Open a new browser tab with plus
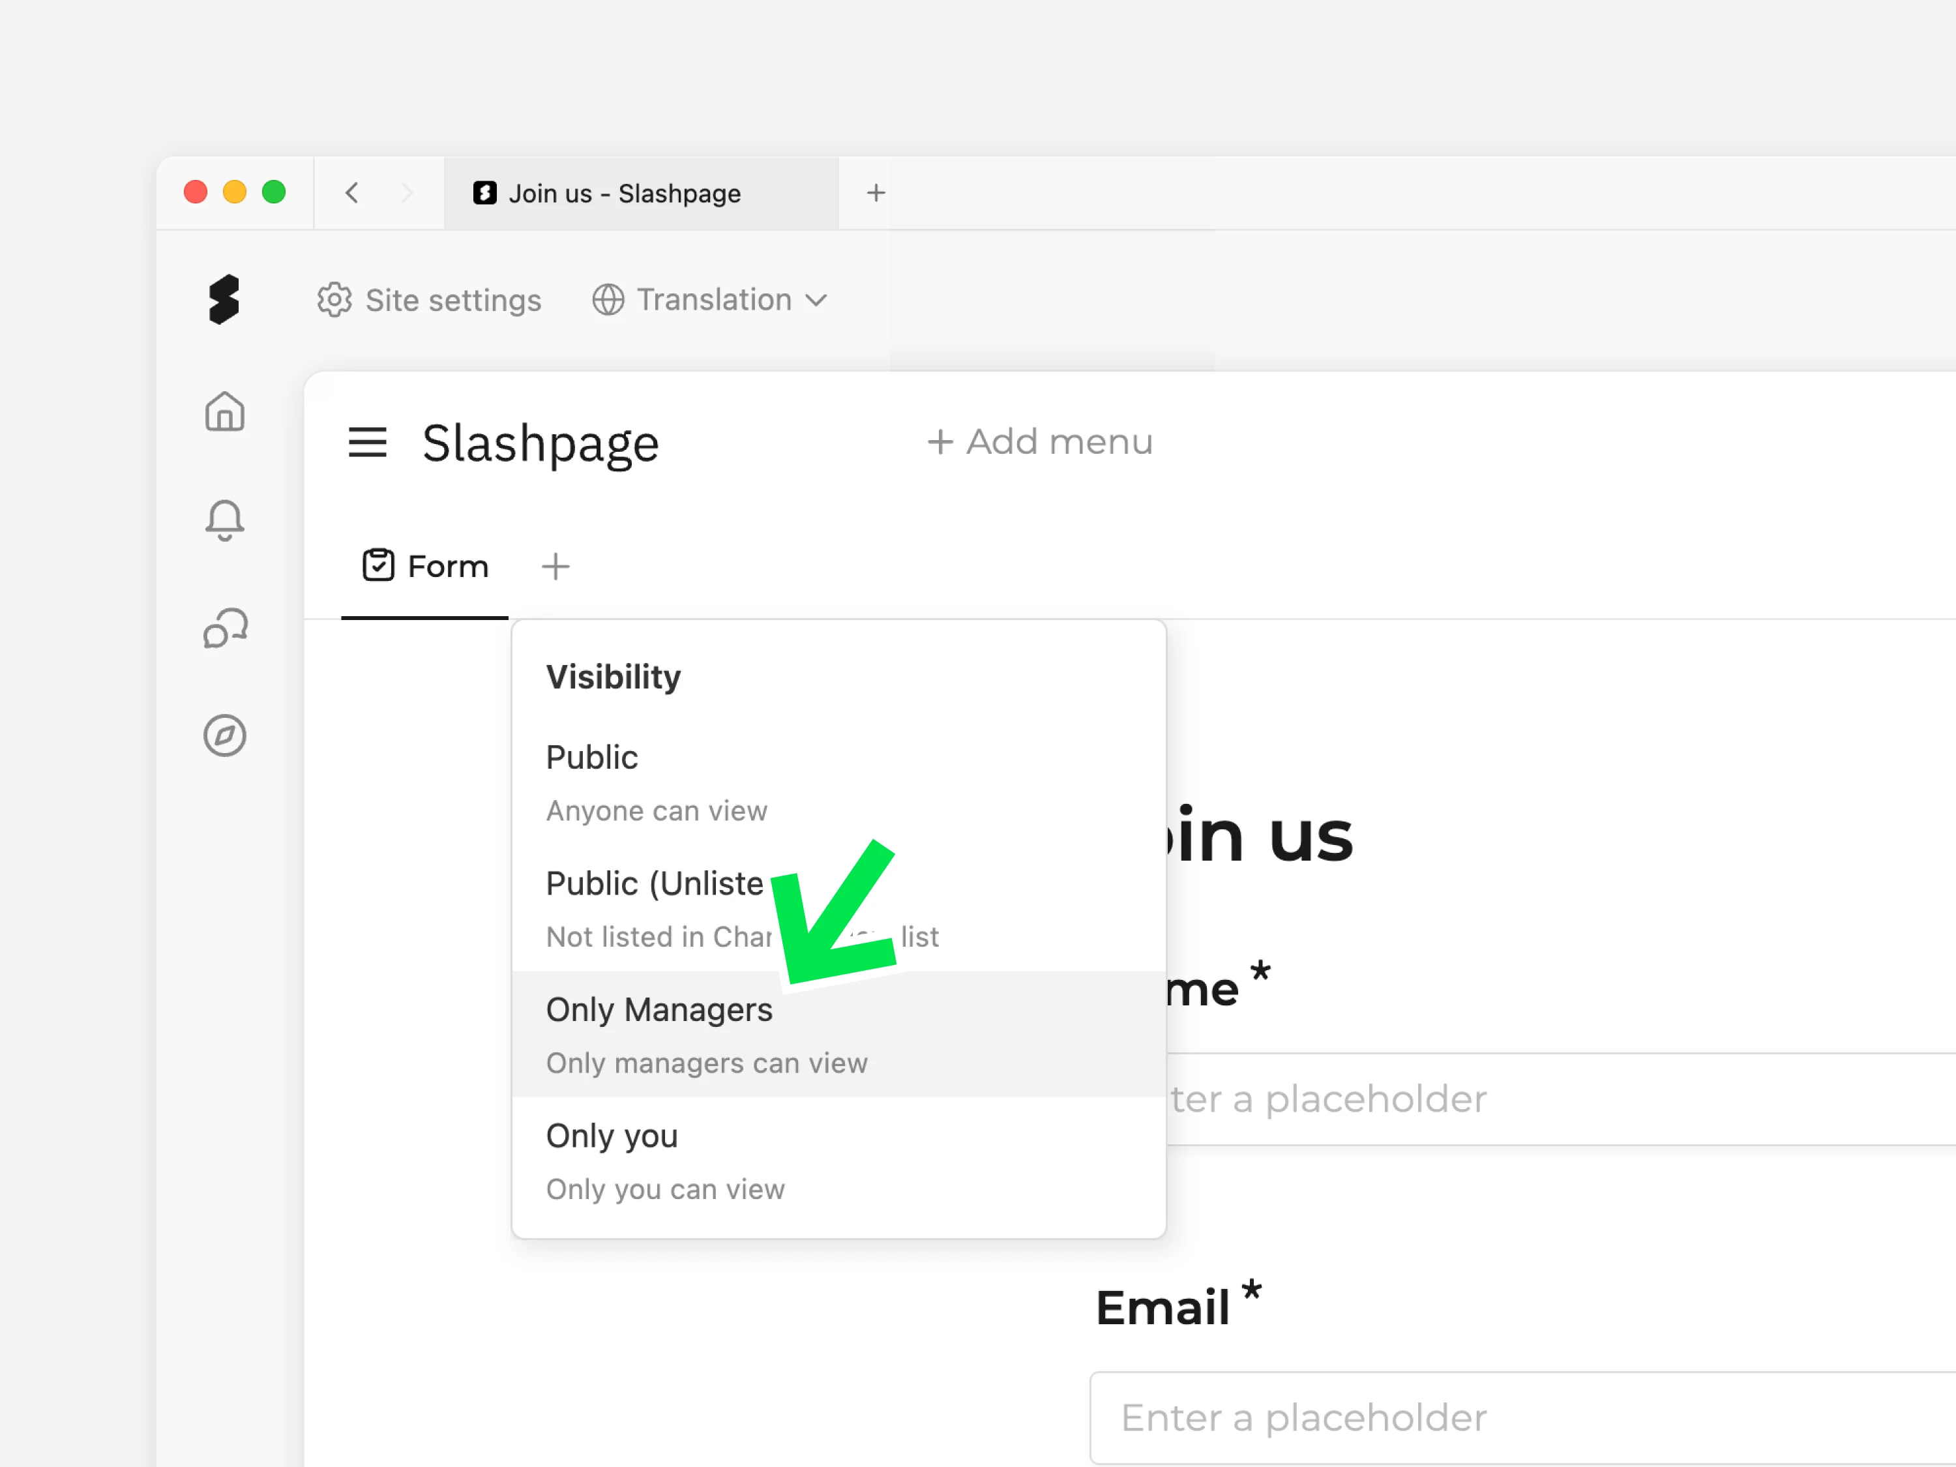1956x1467 pixels. 876,193
